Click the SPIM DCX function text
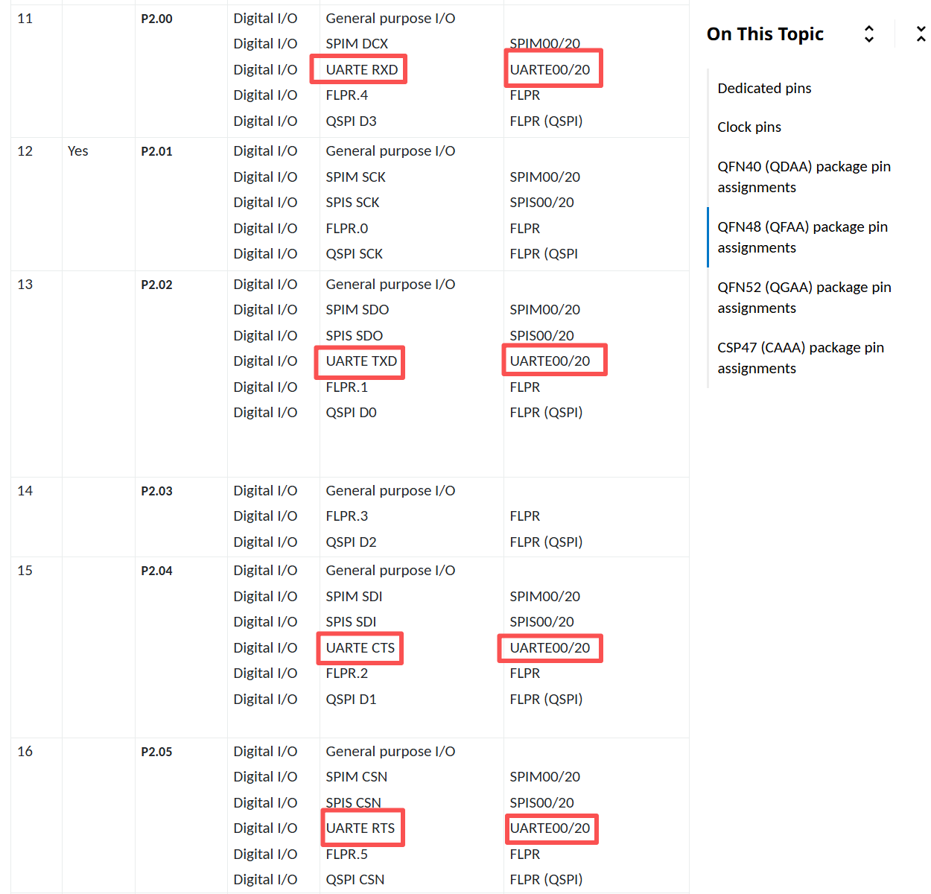Viewport: 931px width, 894px height. coord(357,44)
